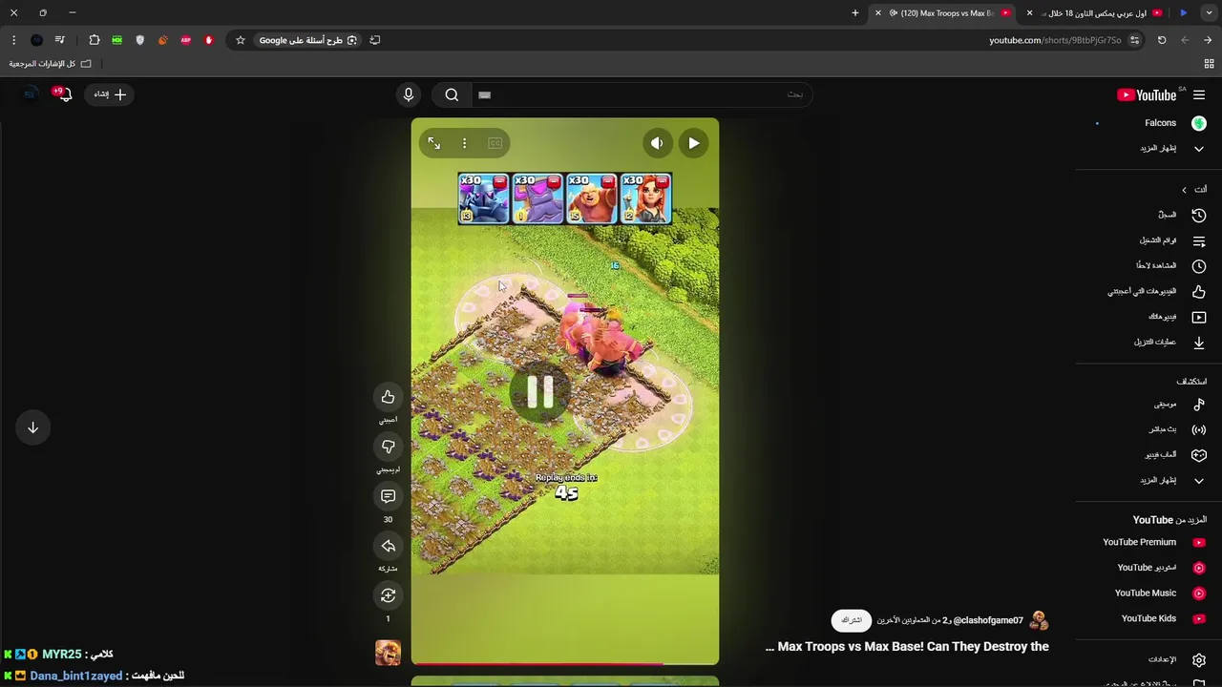1222x687 pixels.
Task: Open the Short's three-dot more options
Action: coord(464,143)
